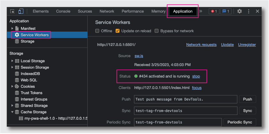Expand the Cookies tree
Image resolution: width=269 pixels, height=134 pixels.
(x=12, y=86)
